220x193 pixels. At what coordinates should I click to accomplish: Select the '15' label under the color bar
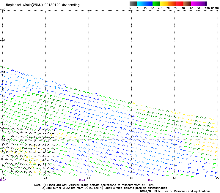pos(153,8)
